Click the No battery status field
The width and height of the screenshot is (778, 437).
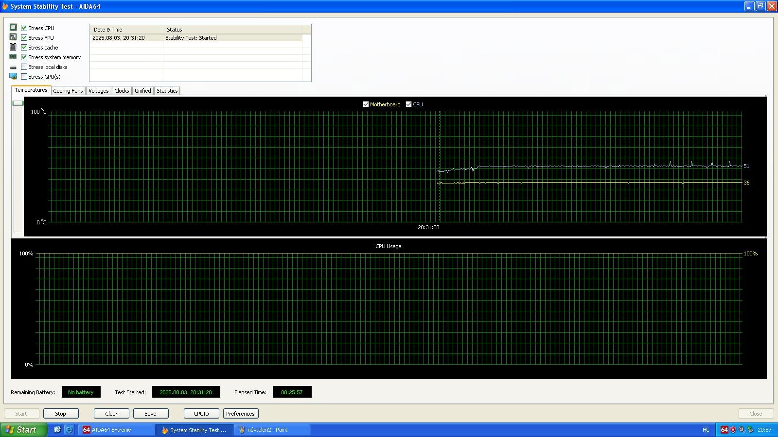(81, 392)
